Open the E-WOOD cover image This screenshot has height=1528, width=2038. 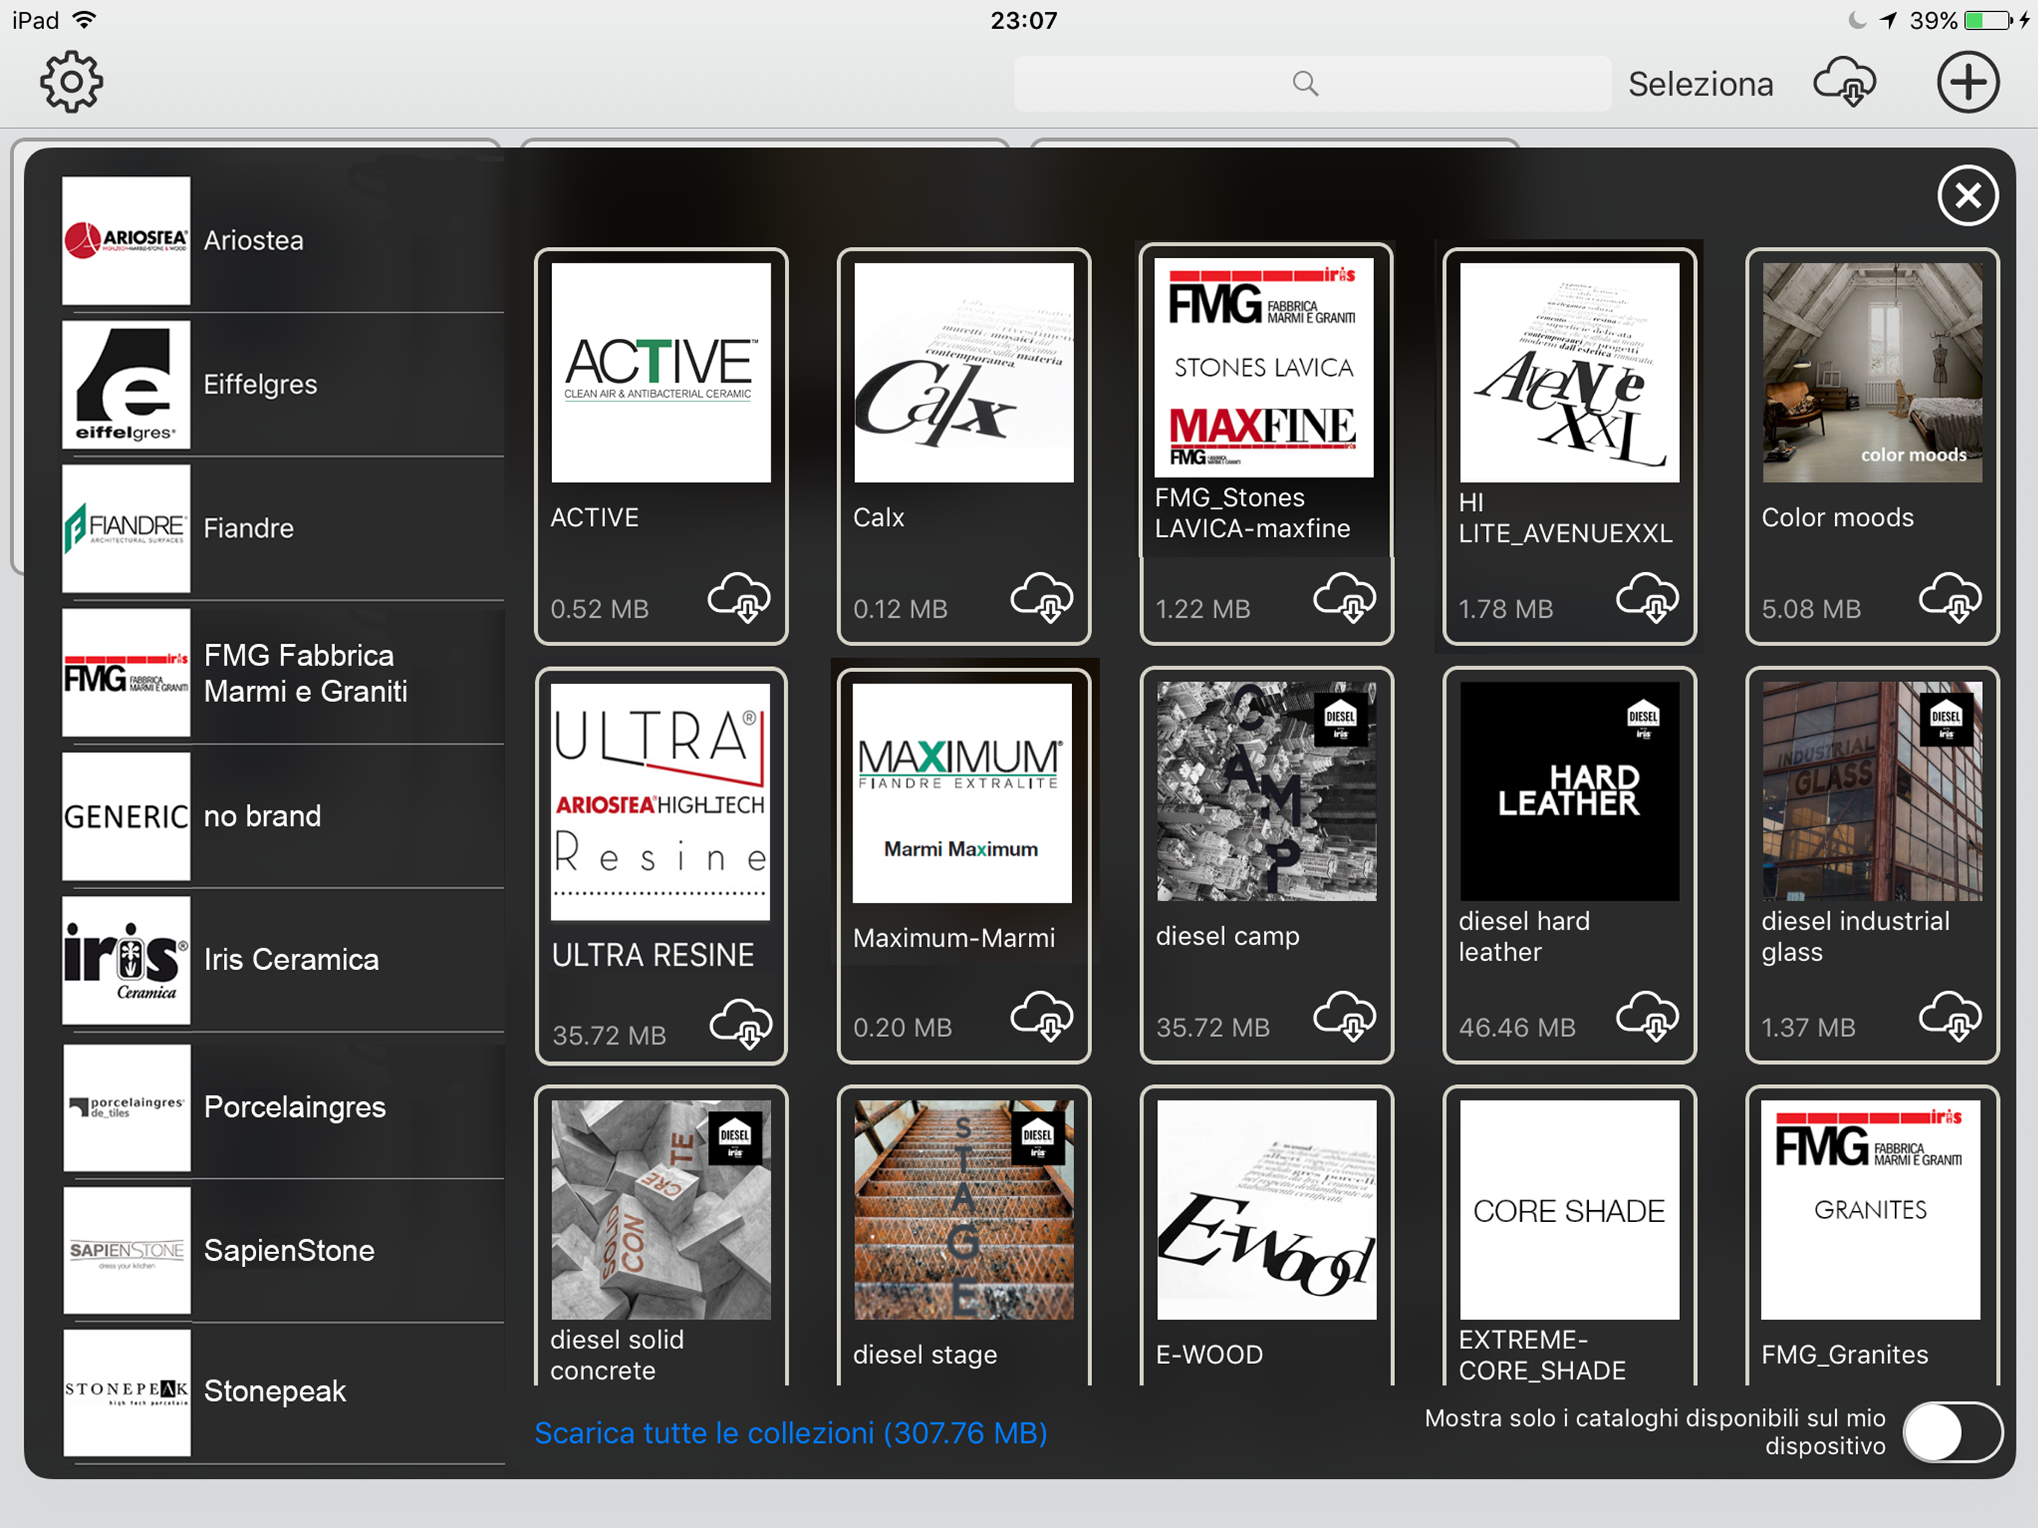[1267, 1209]
